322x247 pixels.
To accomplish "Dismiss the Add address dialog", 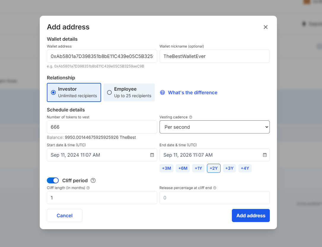I will 265,27.
